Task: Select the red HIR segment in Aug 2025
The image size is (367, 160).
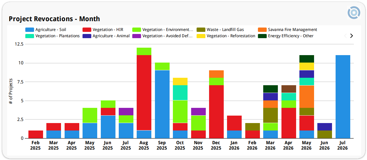Action: click(x=144, y=93)
